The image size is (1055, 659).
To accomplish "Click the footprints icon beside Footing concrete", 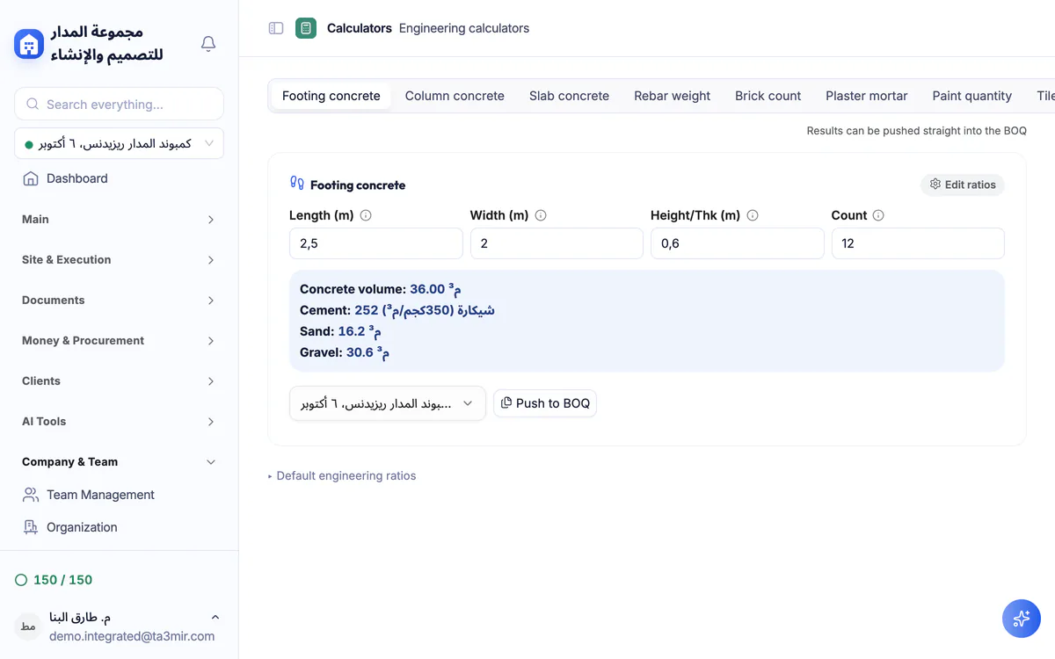I will [297, 184].
